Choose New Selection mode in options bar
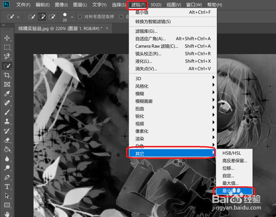Screen dimensions: 276x217 32,17
